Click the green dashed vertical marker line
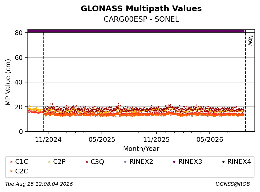Screen dimensions: 260x192 tap(44, 81)
